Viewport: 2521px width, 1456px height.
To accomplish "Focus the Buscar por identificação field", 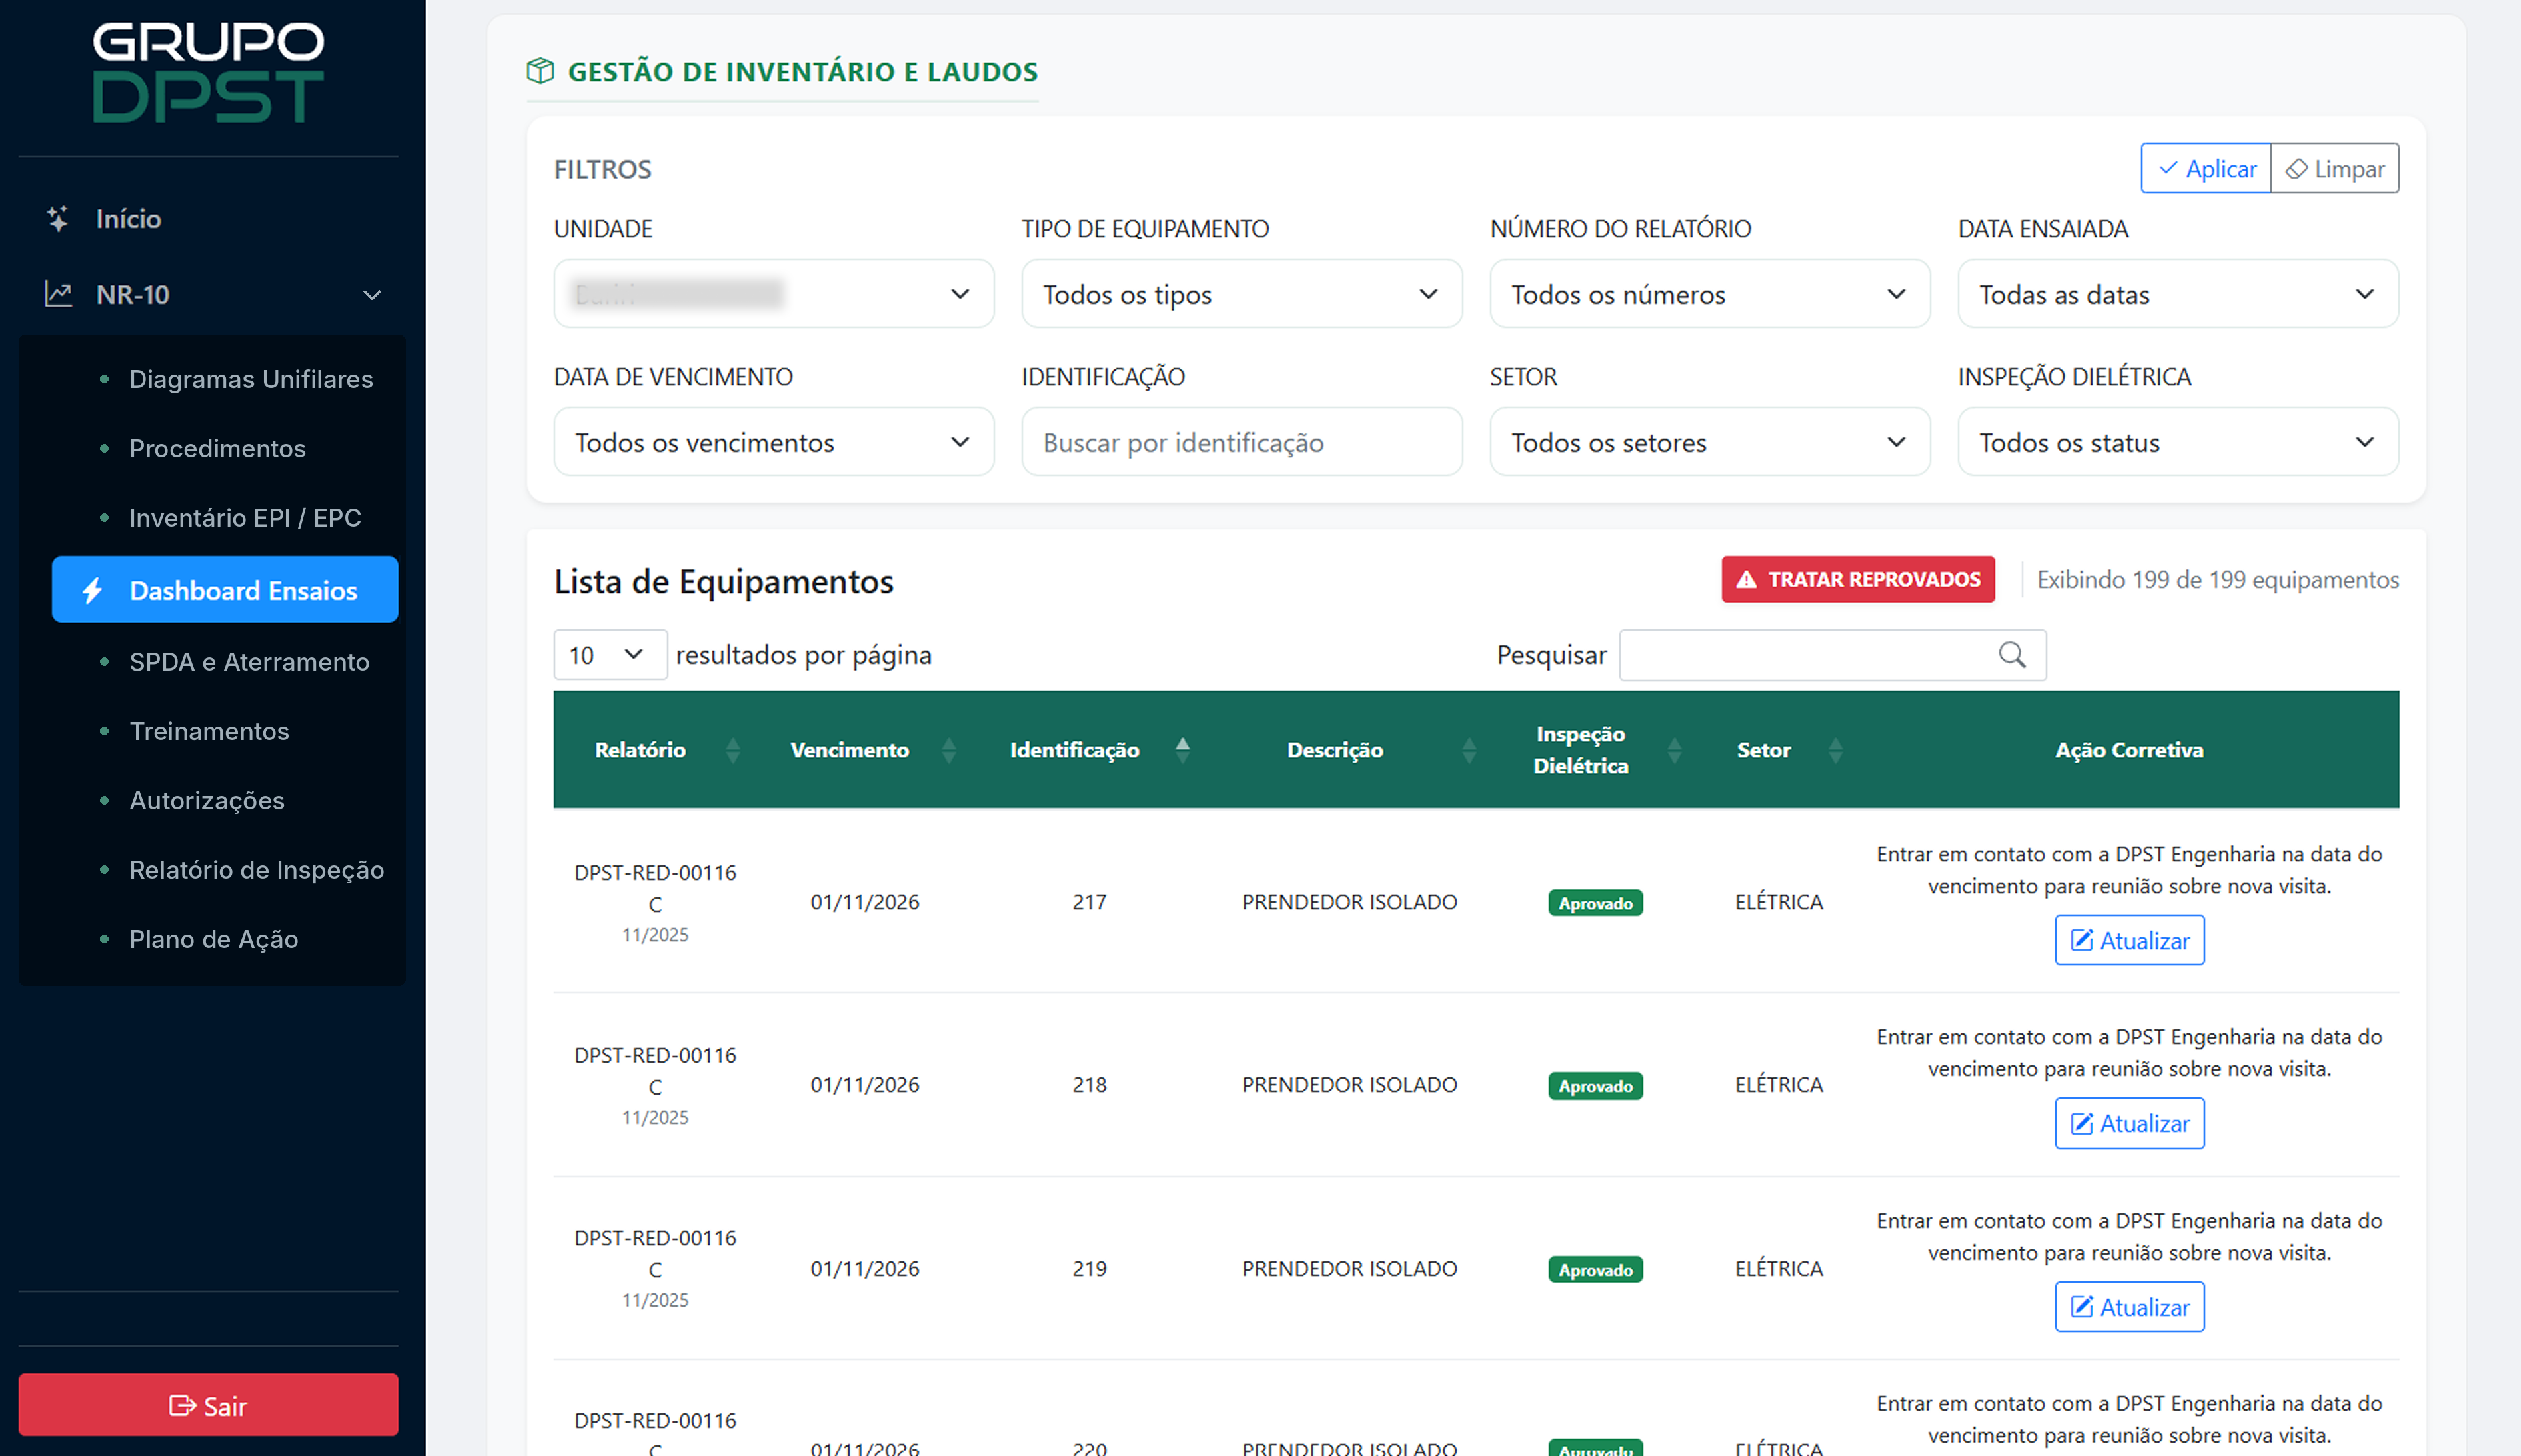I will (1242, 442).
